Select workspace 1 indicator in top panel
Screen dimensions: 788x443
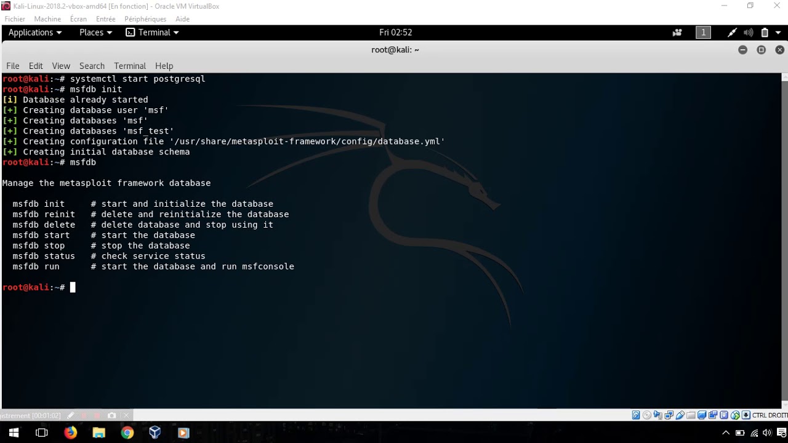click(x=703, y=33)
